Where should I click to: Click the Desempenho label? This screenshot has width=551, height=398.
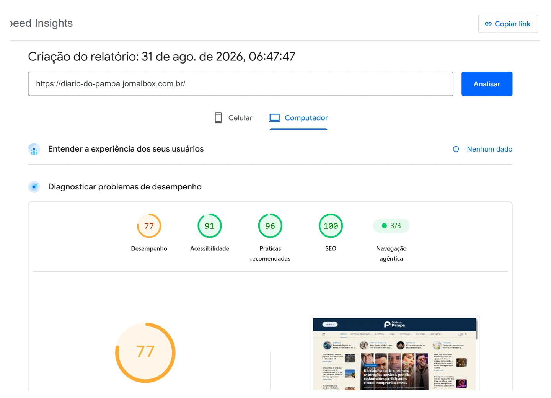149,248
